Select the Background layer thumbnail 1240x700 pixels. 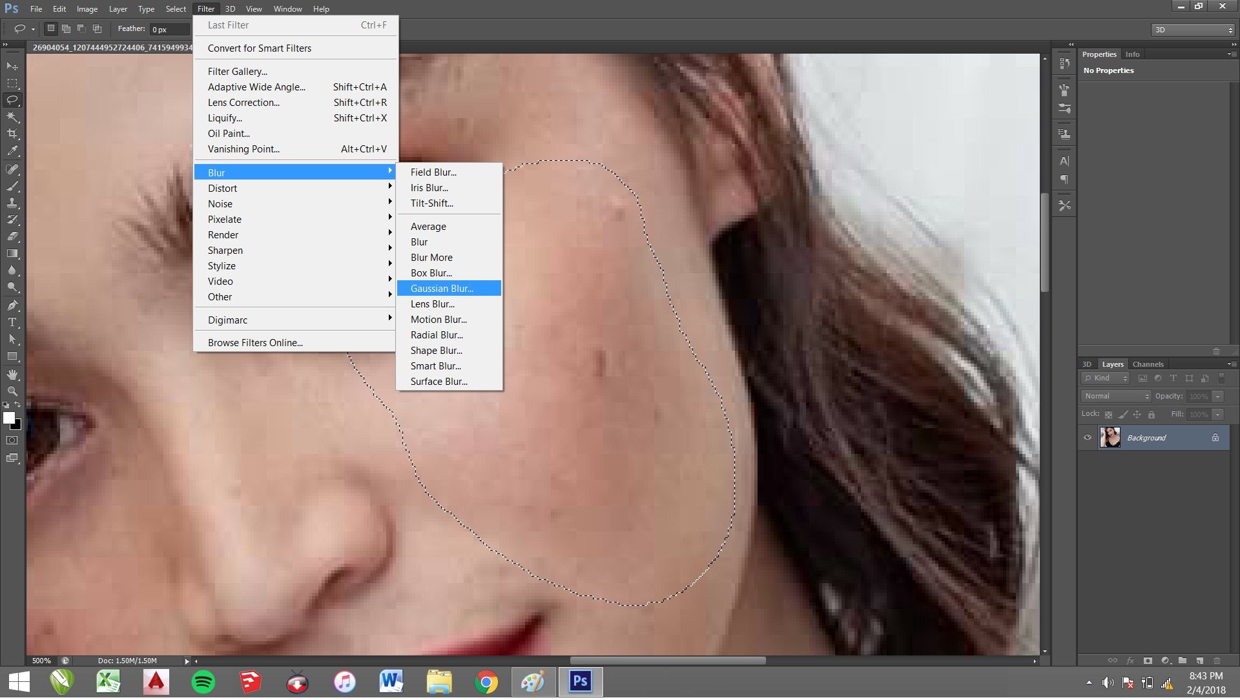(x=1110, y=438)
